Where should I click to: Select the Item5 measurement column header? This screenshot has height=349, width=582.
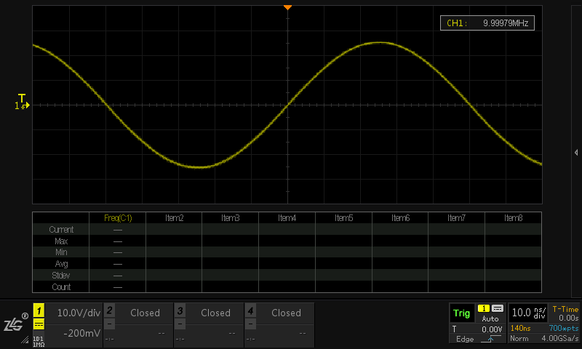343,218
